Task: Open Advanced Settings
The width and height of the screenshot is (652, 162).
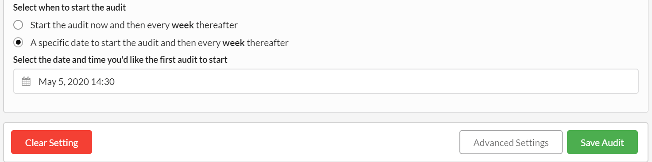Action: tap(511, 142)
